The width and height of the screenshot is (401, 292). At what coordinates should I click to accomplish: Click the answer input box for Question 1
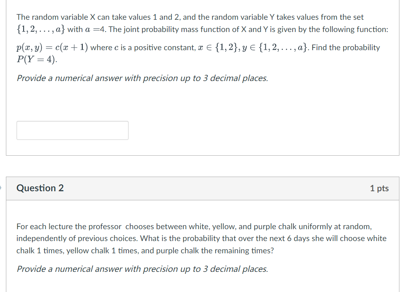tap(72, 130)
